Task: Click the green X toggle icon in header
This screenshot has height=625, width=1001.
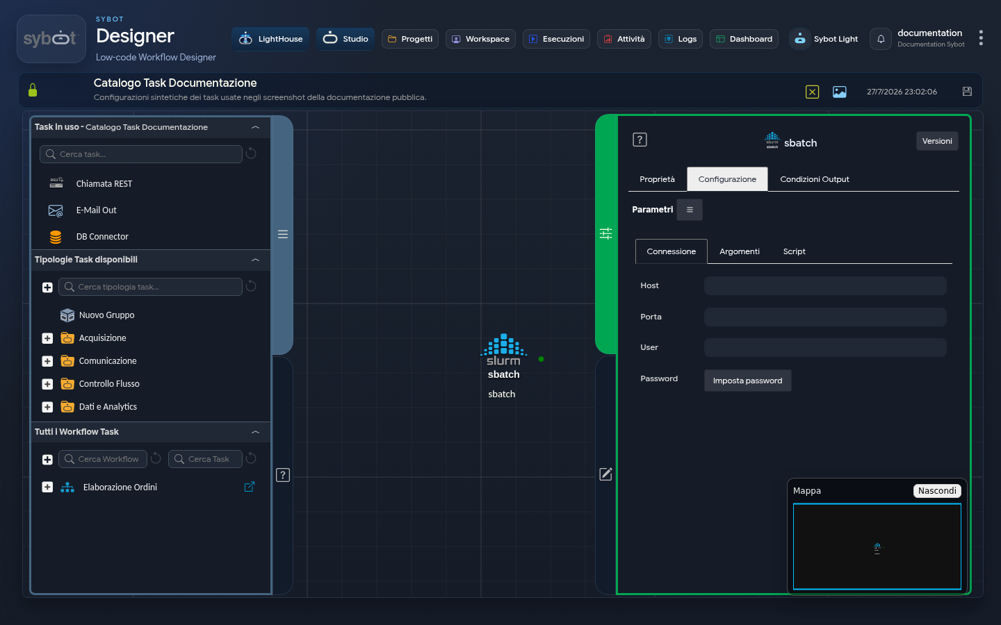Action: pos(812,92)
